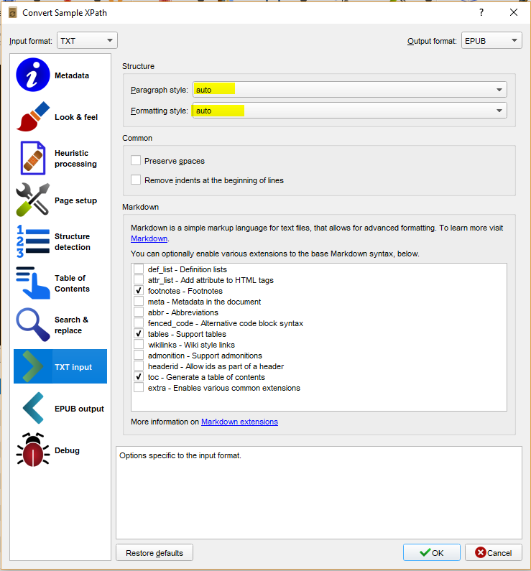531x571 pixels.
Task: Click the Debug bug icon
Action: click(x=33, y=450)
